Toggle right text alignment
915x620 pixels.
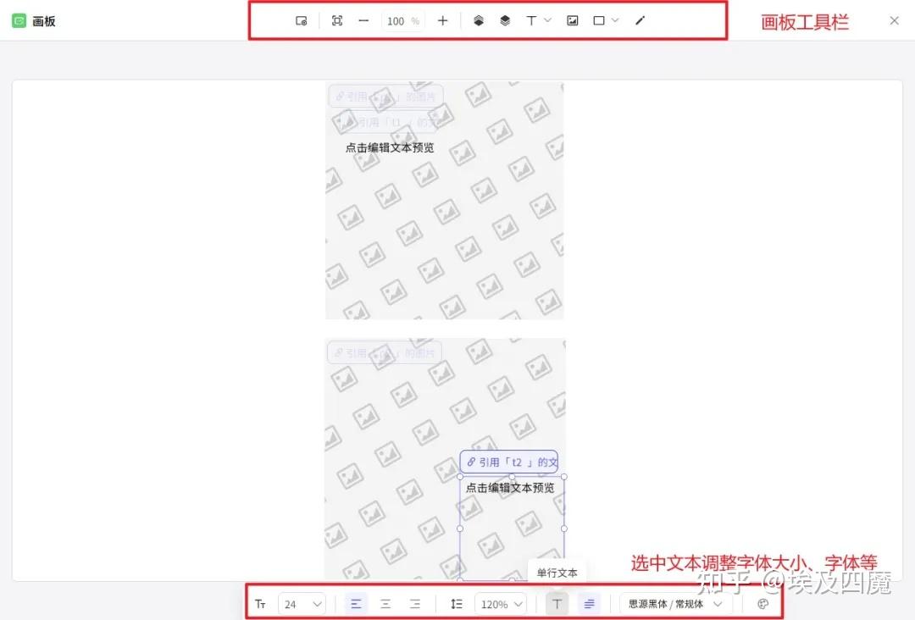click(x=415, y=604)
